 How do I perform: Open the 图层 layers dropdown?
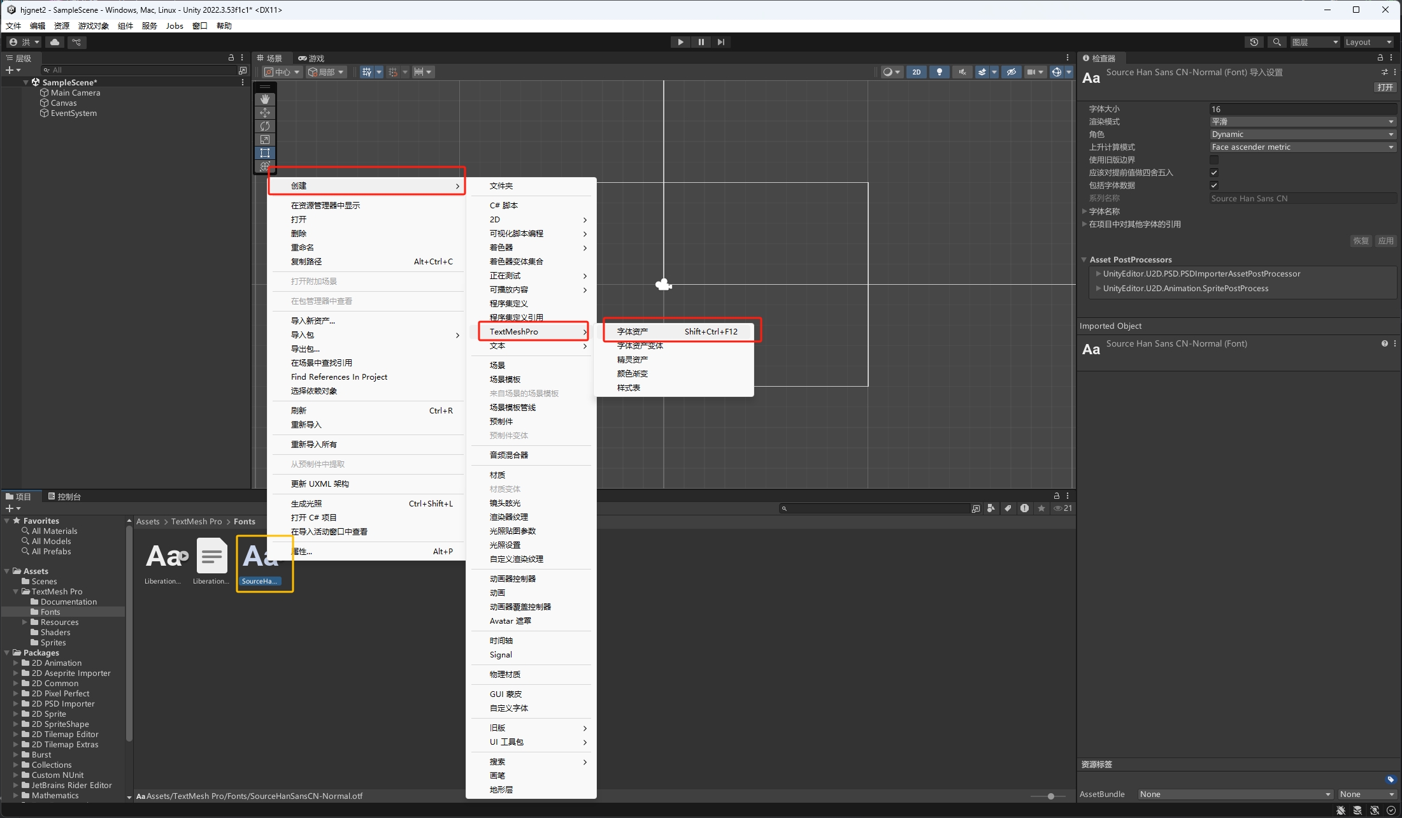point(1315,42)
